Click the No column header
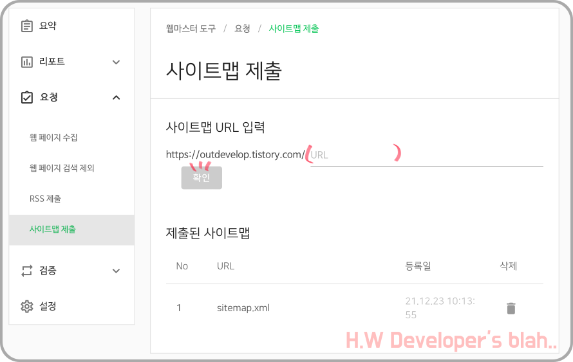 coord(182,266)
